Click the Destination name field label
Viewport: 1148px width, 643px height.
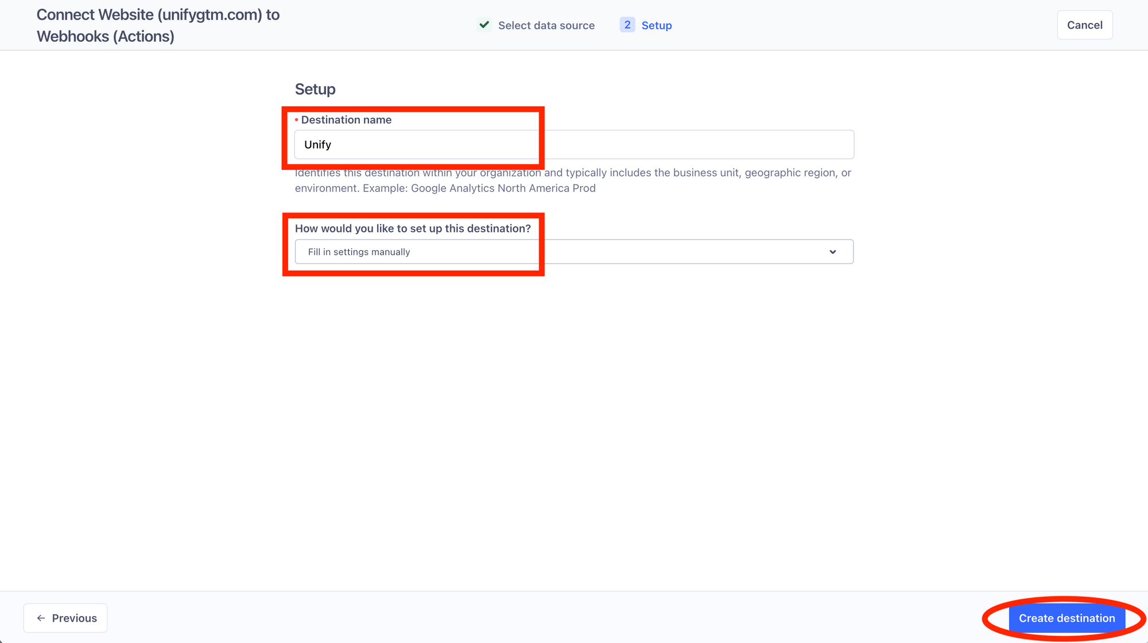tap(346, 120)
